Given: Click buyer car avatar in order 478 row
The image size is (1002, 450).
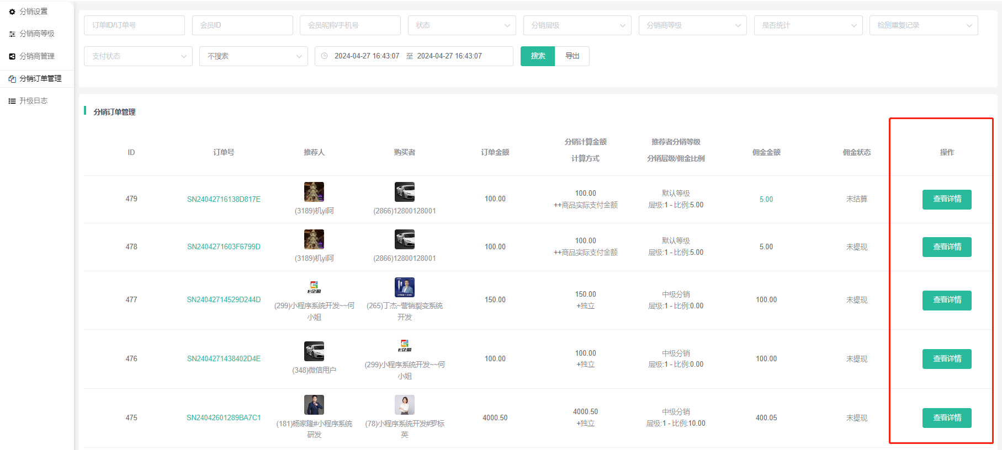Looking at the screenshot, I should (x=404, y=239).
